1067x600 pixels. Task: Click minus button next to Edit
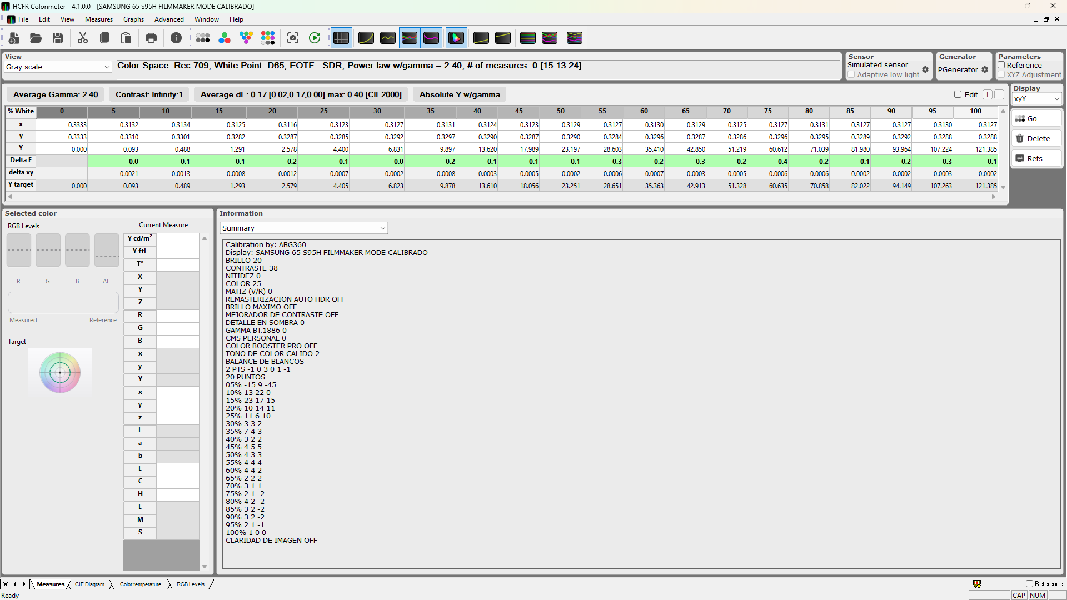pos(999,94)
